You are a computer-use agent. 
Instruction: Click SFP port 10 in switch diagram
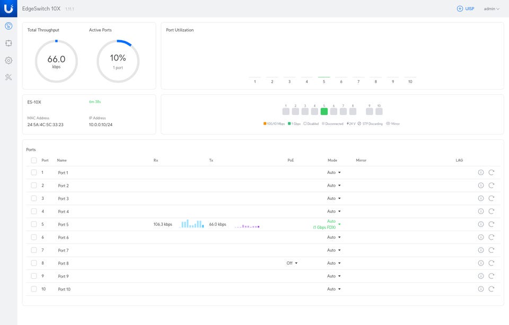coord(379,111)
